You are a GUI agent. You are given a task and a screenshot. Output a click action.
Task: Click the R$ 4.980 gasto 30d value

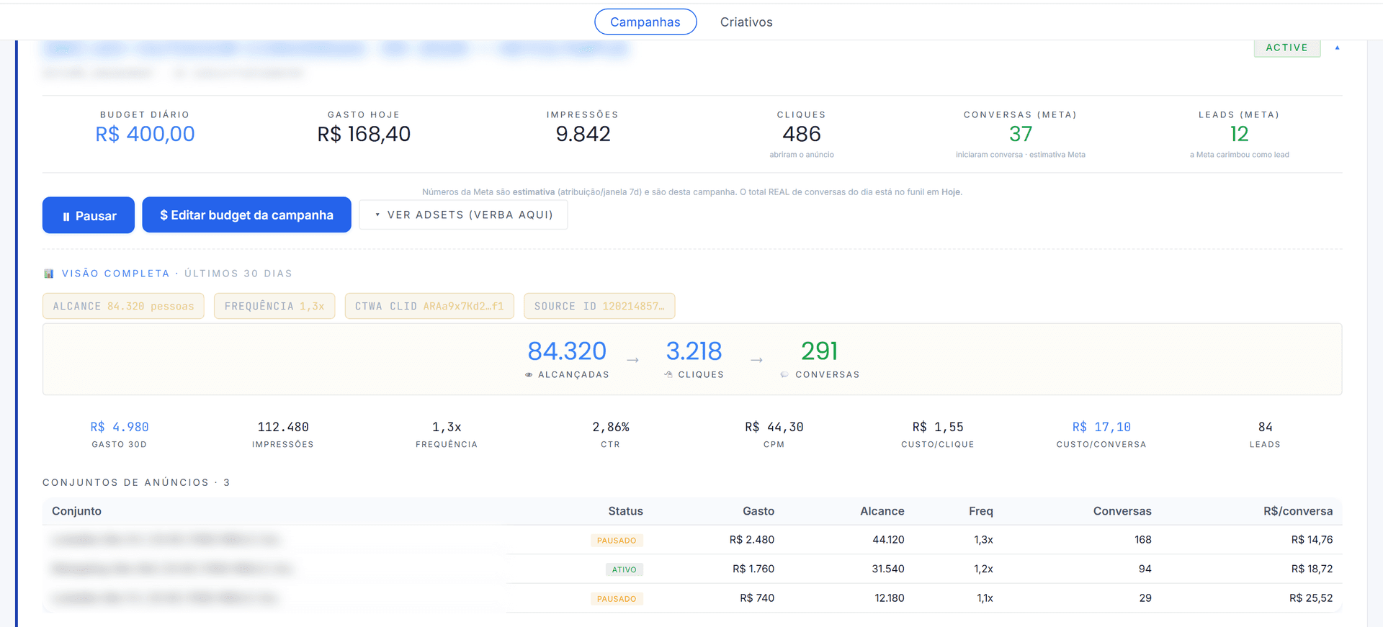click(x=120, y=427)
